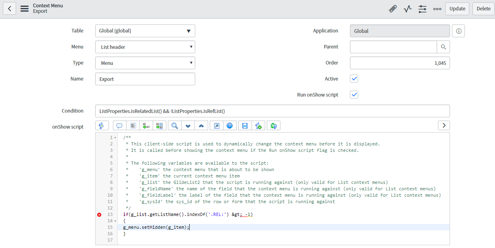Open the Type dropdown showing Menu
This screenshot has height=248, width=495.
145,63
